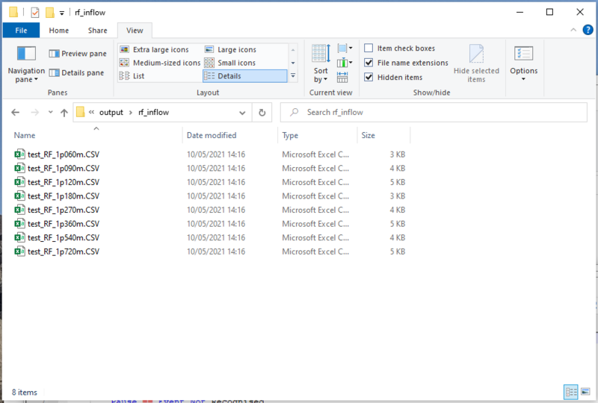Enable Item check boxes
The image size is (598, 403).
pyautogui.click(x=369, y=49)
